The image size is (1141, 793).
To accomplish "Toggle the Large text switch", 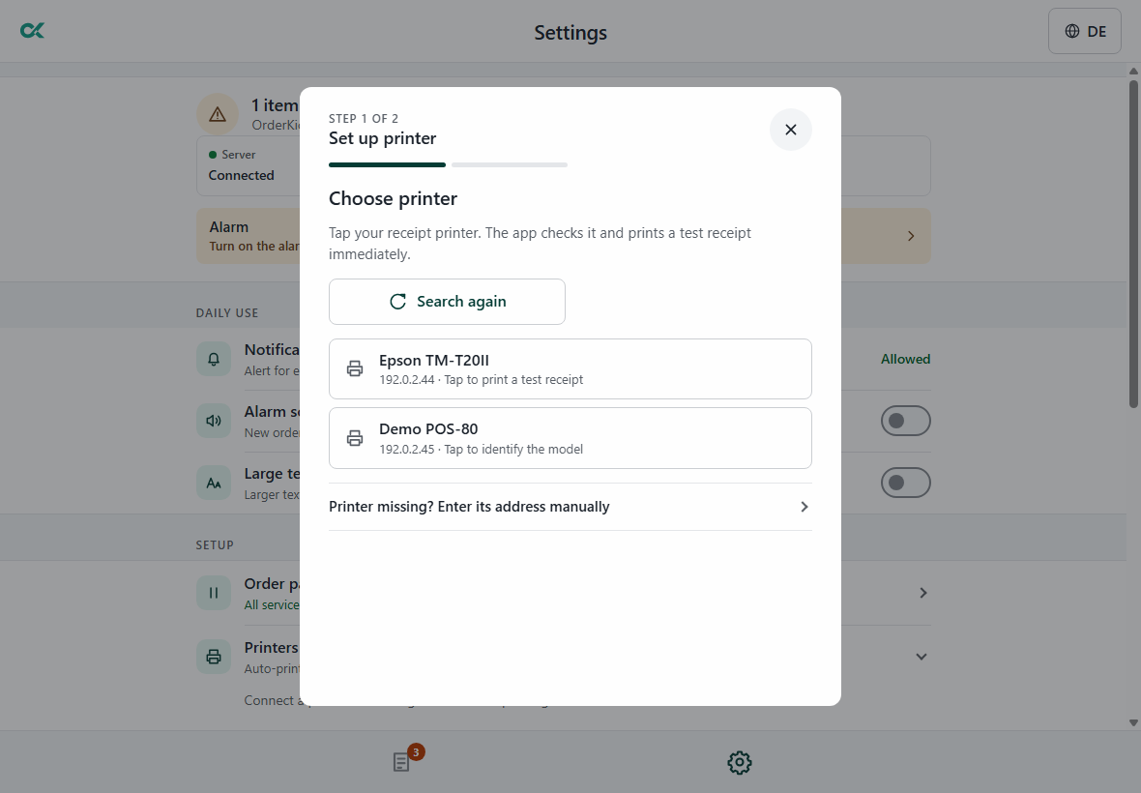I will coord(905,483).
